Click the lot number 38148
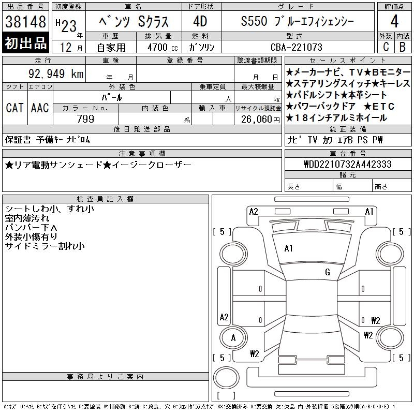 pos(25,22)
